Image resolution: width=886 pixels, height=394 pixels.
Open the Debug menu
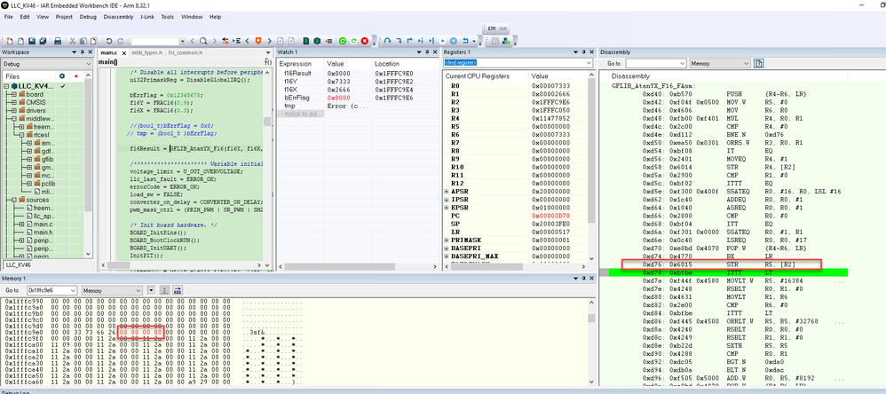[x=88, y=17]
